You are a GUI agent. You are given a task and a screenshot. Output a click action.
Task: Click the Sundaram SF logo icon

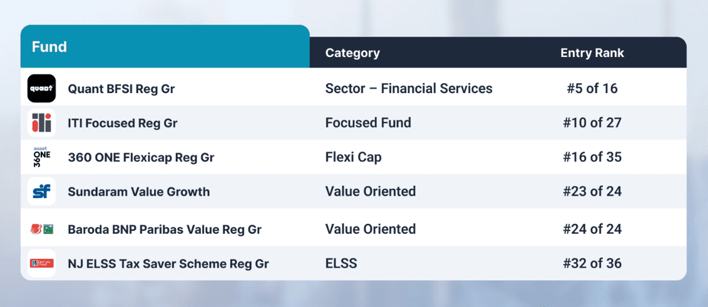(x=41, y=191)
